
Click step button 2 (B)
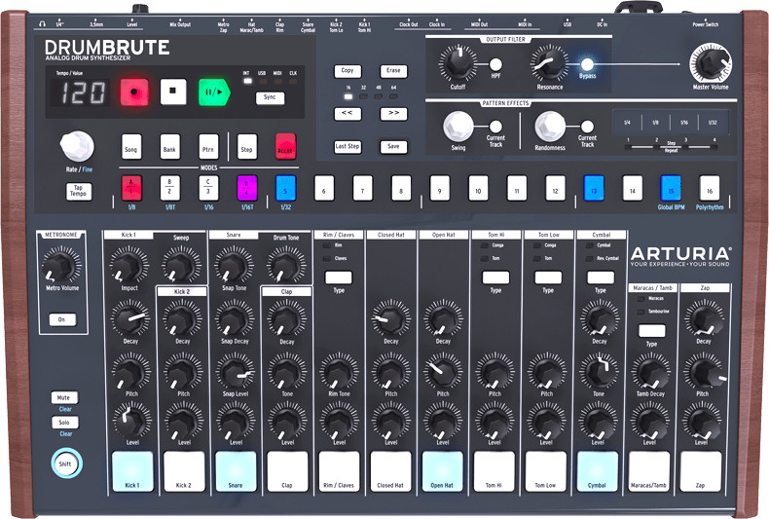point(169,188)
